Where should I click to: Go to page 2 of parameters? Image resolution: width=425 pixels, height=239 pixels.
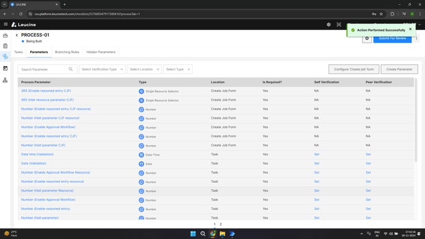(x=221, y=224)
